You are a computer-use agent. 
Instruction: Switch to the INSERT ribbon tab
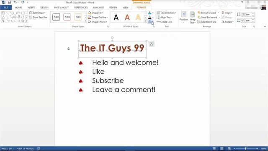tap(31, 8)
